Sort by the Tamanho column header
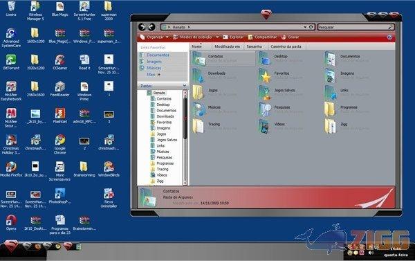 [256, 46]
